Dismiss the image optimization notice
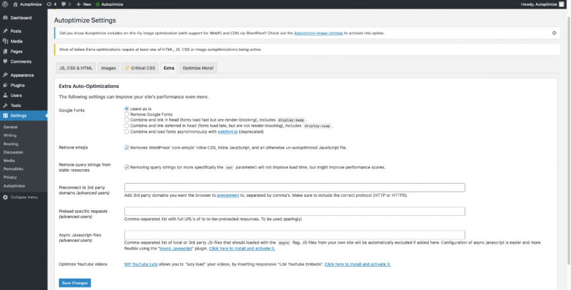 (555, 33)
